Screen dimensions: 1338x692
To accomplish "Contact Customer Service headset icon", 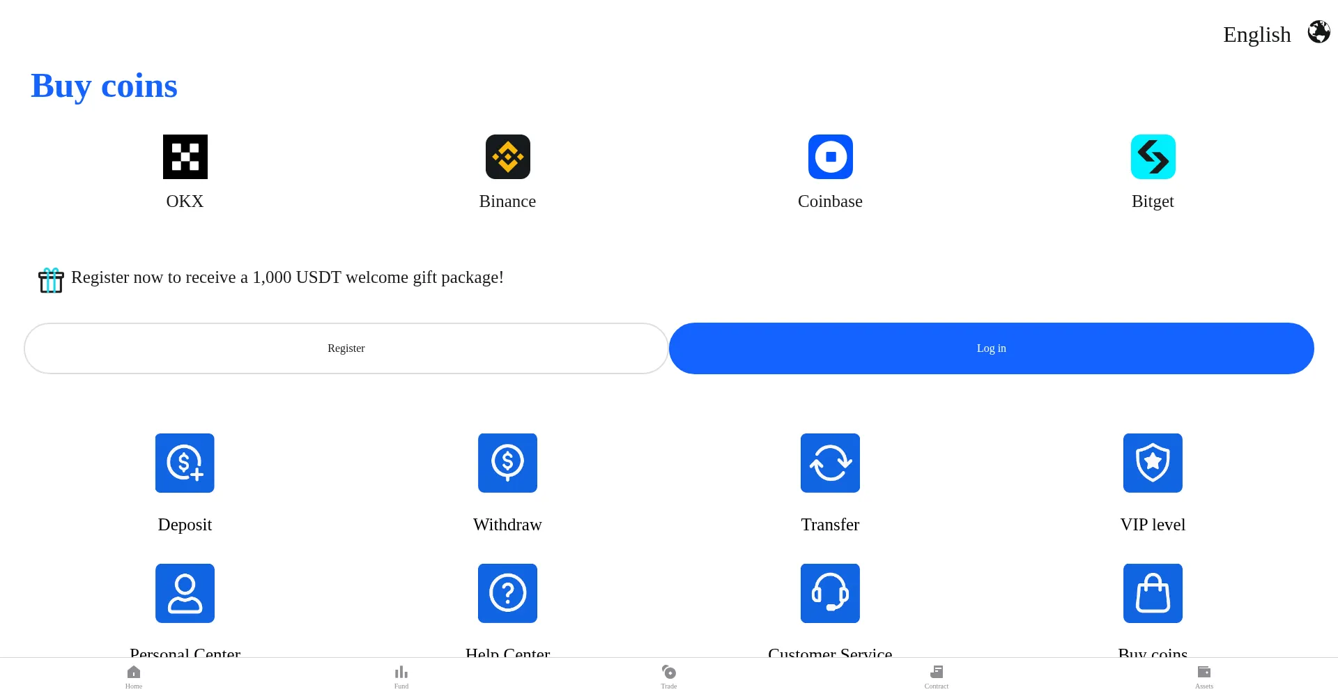I will click(830, 593).
